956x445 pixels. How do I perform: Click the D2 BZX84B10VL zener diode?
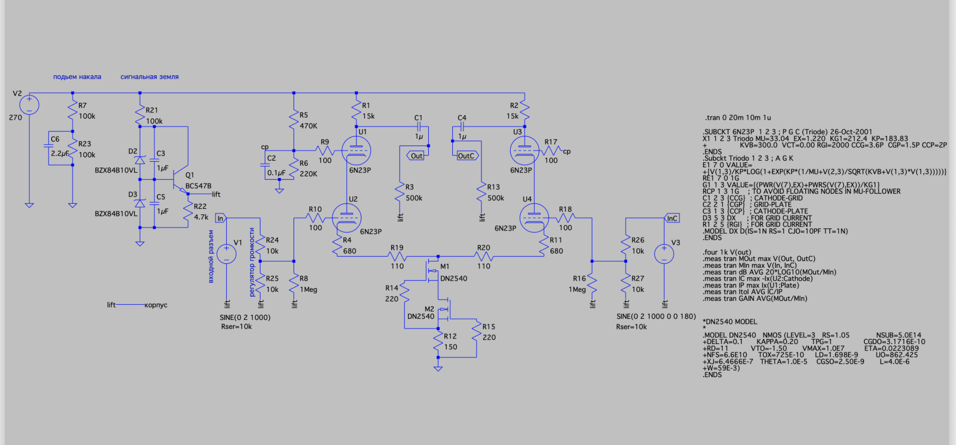click(140, 160)
